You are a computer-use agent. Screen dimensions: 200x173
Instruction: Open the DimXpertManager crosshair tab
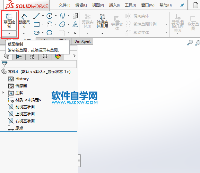tap(45, 56)
